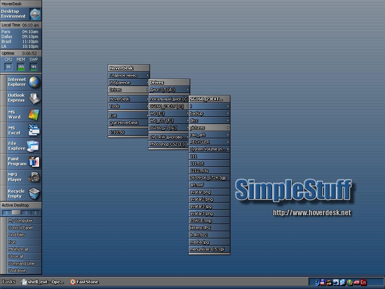Open System Volume In... folder entry
Screen dimensions: 385x289
(209, 149)
